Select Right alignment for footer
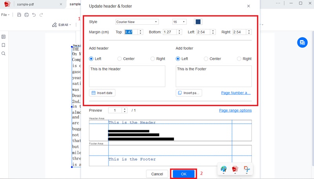This screenshot has height=179, width=314. (239, 59)
